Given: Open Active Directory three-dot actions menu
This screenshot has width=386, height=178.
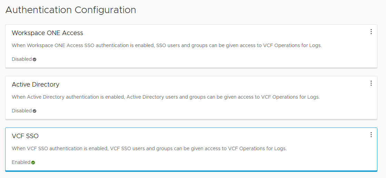Looking at the screenshot, I should 371,83.
